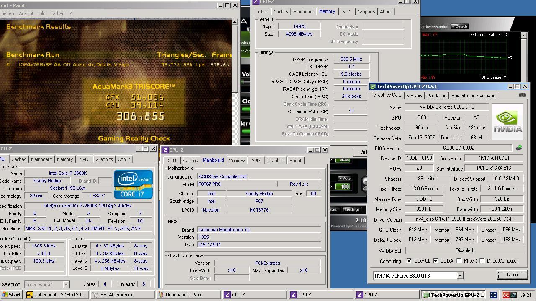Click hardware monitor scrollbar up arrow
536x301 pixels.
pos(523,36)
